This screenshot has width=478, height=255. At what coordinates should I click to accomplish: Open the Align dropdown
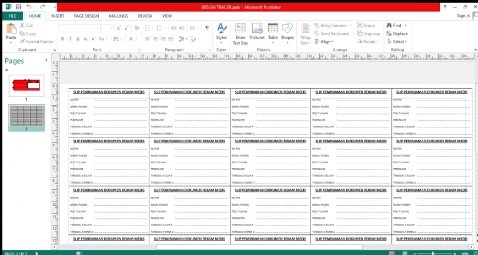tap(325, 42)
